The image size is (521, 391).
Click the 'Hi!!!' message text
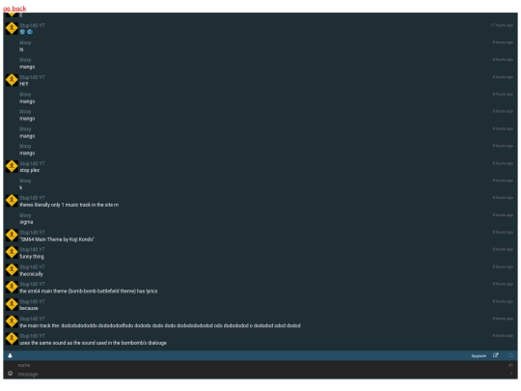pos(23,84)
